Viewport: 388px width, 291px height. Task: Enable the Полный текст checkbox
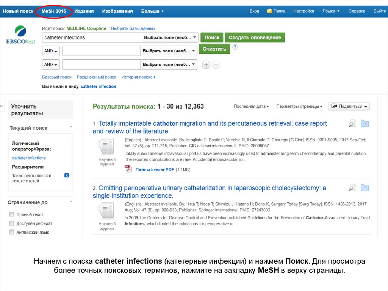pyautogui.click(x=12, y=214)
